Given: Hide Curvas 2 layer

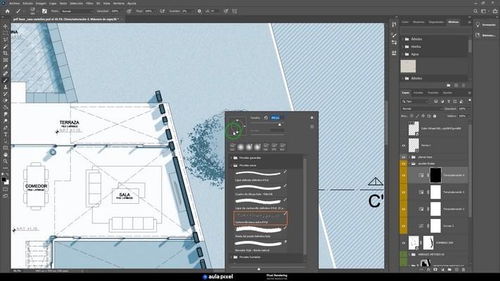Looking at the screenshot, I should [404, 226].
